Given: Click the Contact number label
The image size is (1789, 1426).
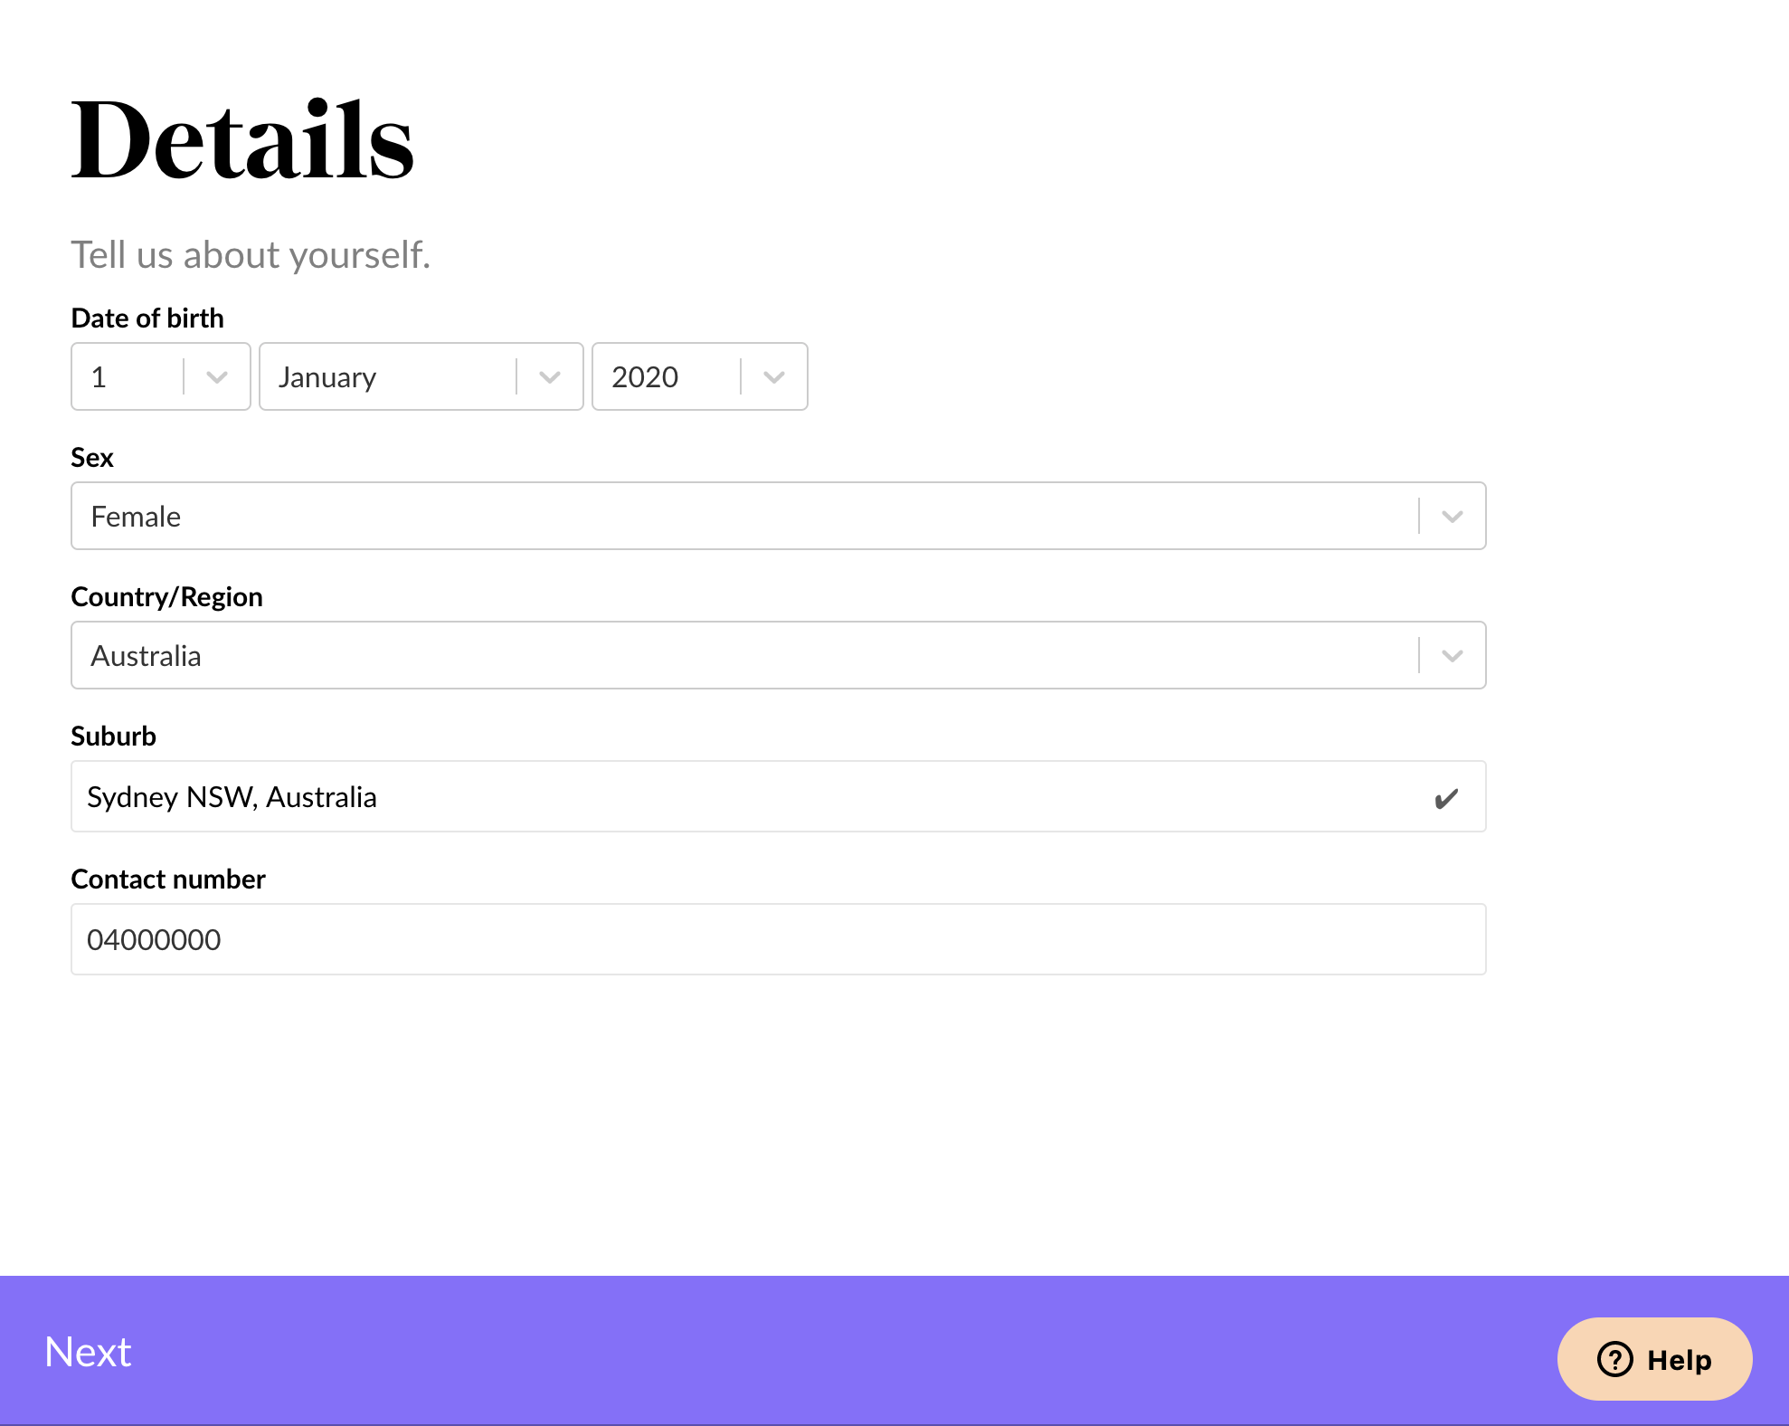Looking at the screenshot, I should 168,879.
